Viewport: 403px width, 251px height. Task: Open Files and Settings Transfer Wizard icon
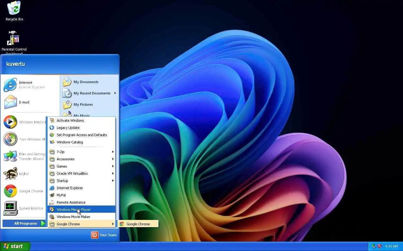10,157
